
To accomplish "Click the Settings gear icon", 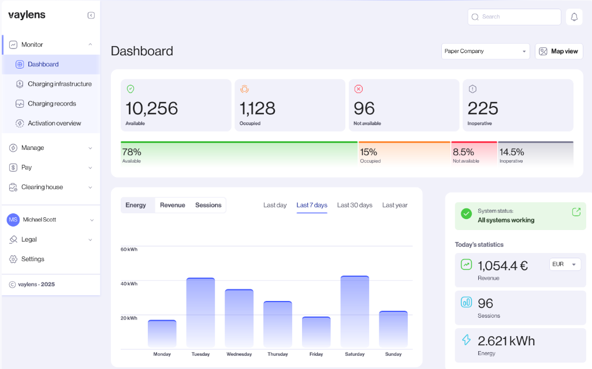I will 13,259.
